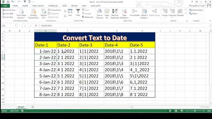The height and width of the screenshot is (119, 212).
Task: Add a new sheet with plus icon
Action: (x=32, y=107)
